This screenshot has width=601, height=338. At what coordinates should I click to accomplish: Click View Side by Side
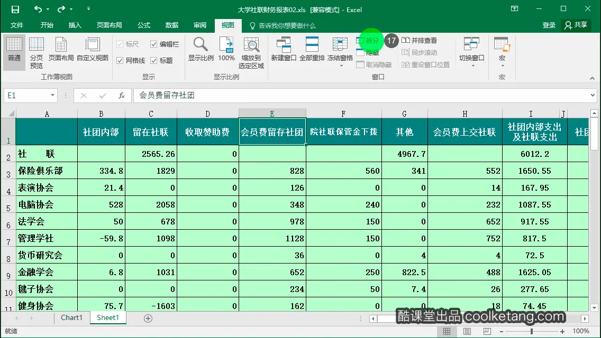coord(420,40)
